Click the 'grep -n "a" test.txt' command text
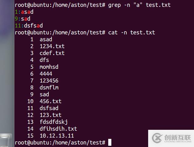 [x=139, y=5]
